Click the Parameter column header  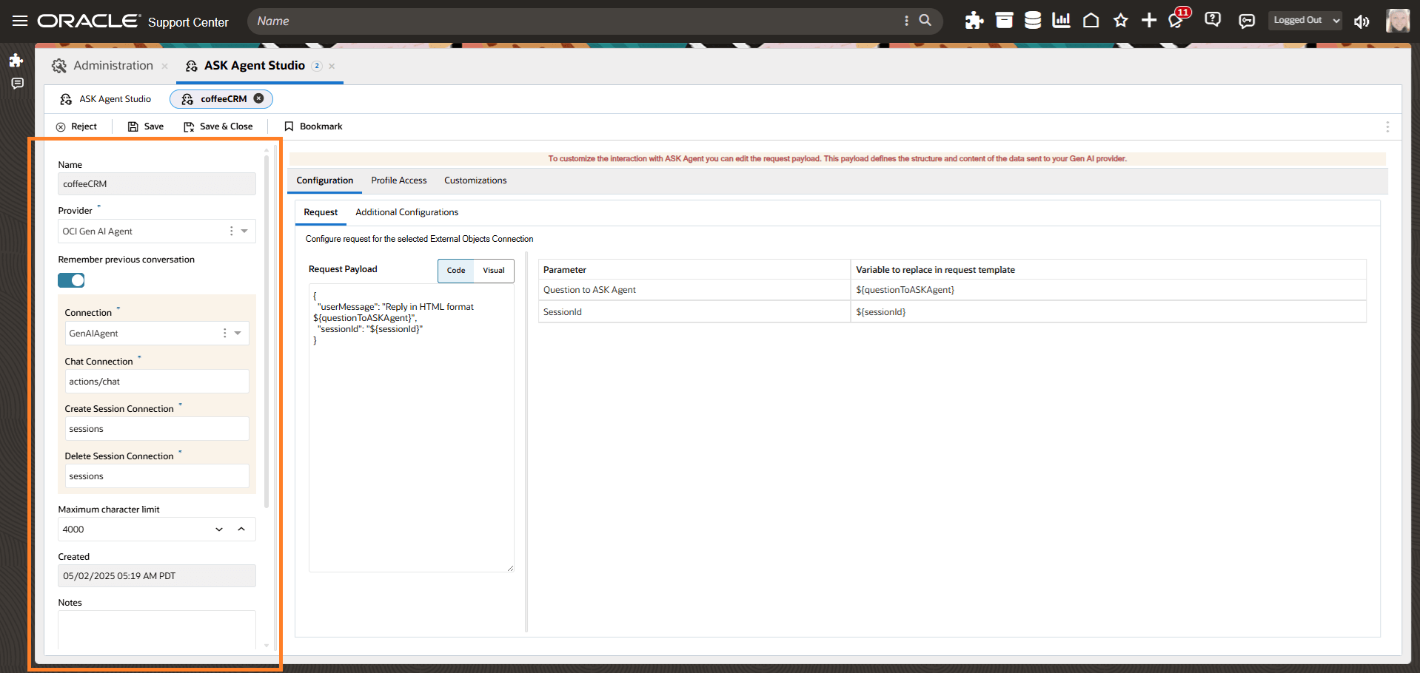coord(694,270)
